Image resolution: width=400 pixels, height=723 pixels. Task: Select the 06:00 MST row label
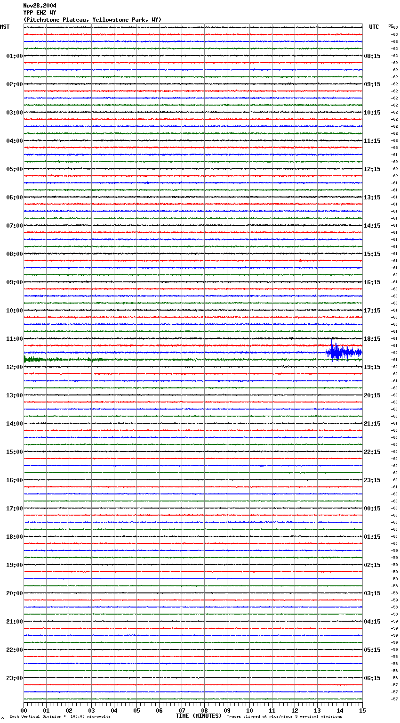tap(15, 197)
